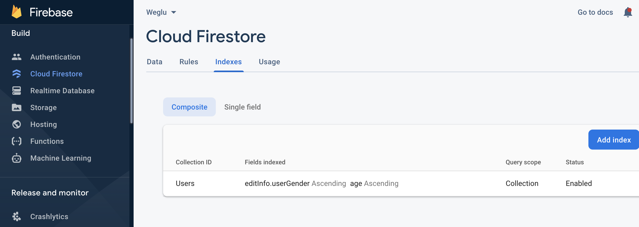
Task: Click the Hosting globe icon
Action: (17, 124)
